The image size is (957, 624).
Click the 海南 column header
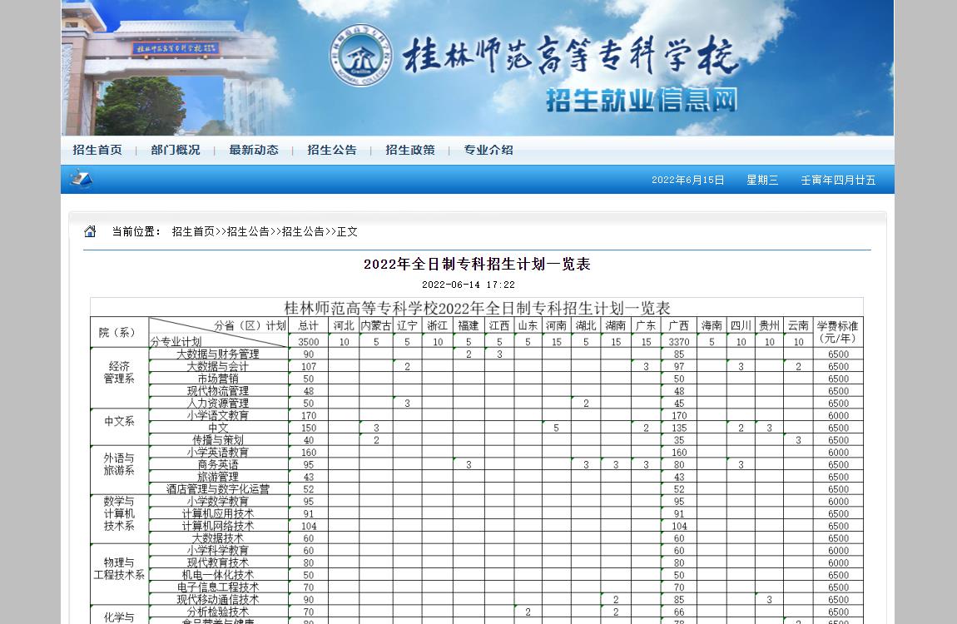[712, 325]
